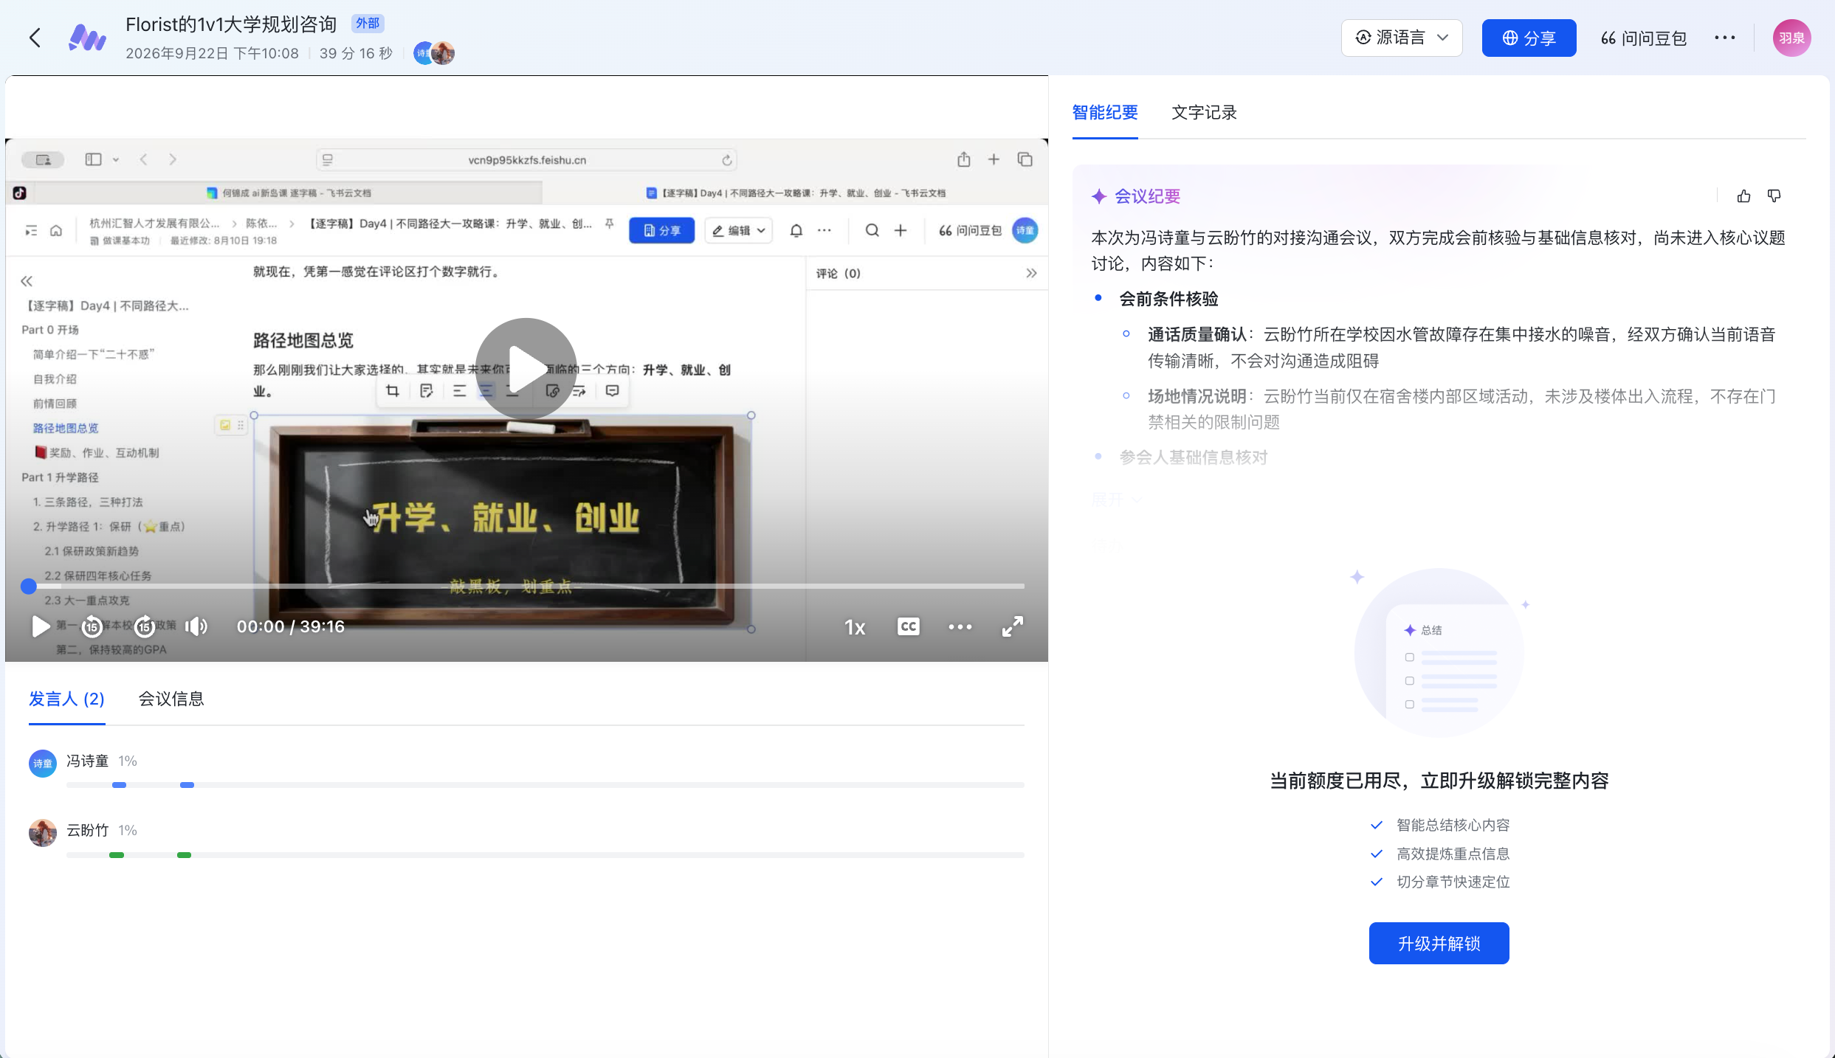Click the blue 分享 share button
1835x1058 pixels.
tap(1529, 38)
